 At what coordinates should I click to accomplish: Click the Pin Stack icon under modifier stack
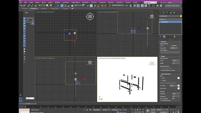pyautogui.click(x=160, y=37)
